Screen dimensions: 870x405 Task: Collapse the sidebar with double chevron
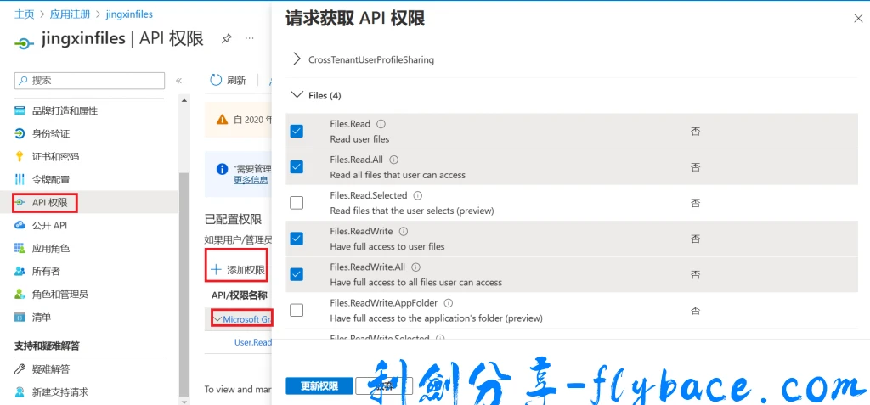[178, 81]
